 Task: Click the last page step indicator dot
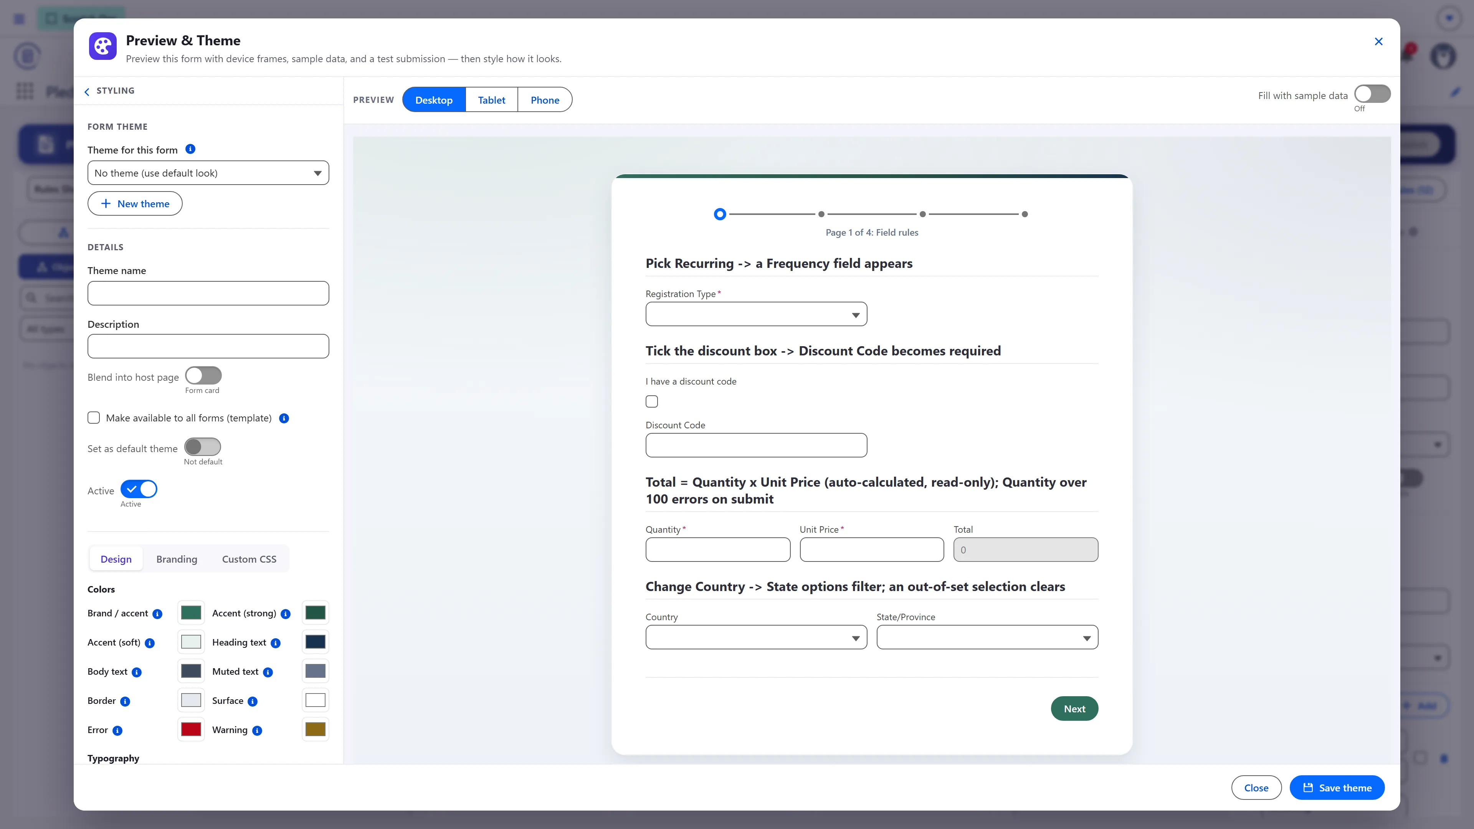pos(1024,214)
